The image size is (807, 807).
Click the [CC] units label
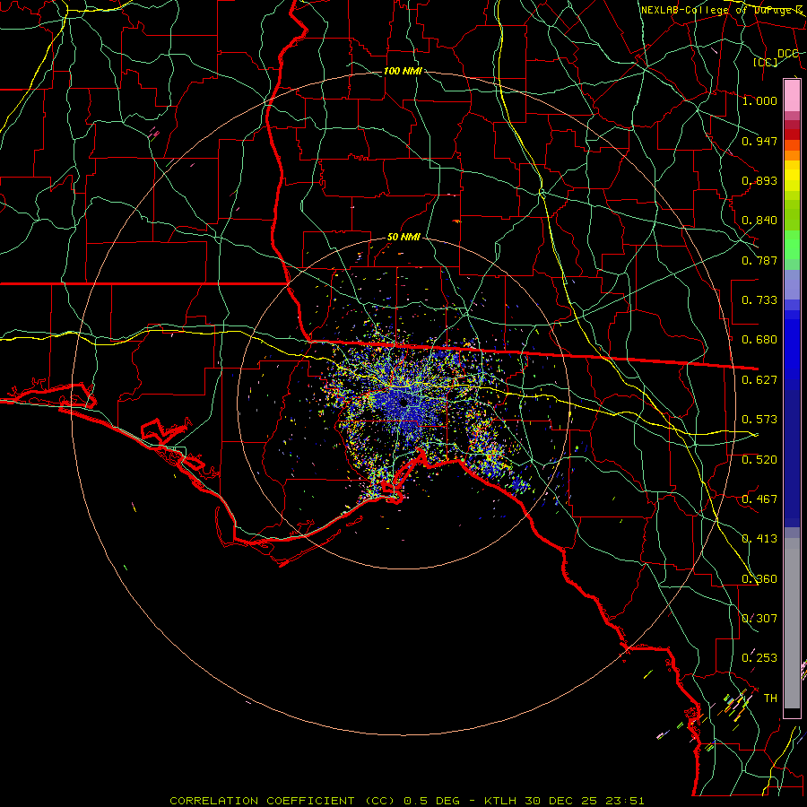766,62
